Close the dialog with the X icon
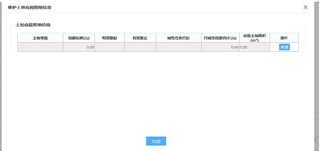 [305, 7]
